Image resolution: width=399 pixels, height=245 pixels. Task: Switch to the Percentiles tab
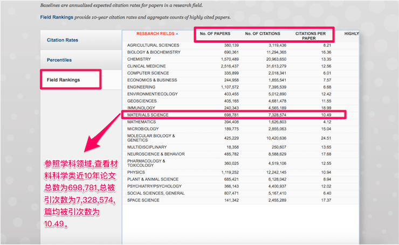[59, 60]
